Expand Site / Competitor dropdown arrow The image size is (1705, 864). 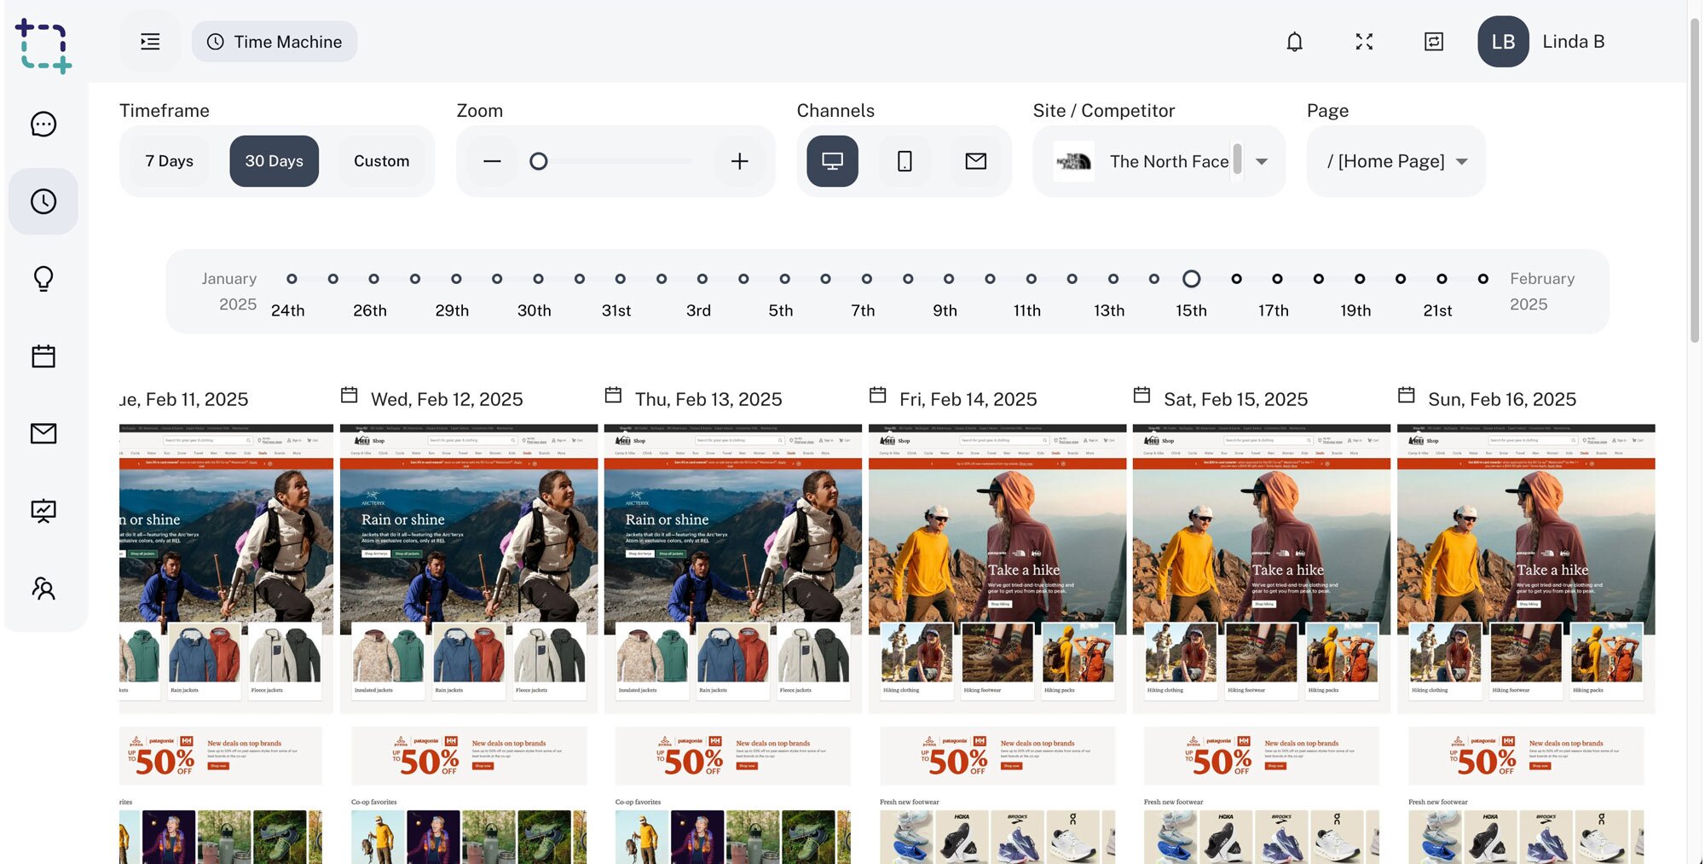click(1262, 161)
